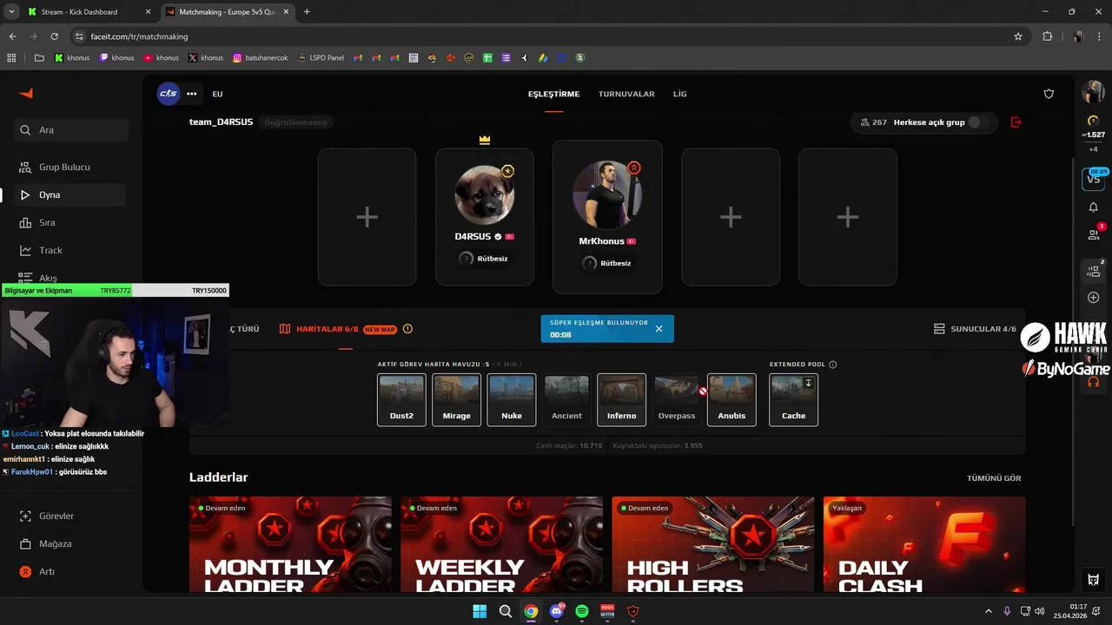Bookmark this page with the star icon
Screen dimensions: 1112x625
pyautogui.click(x=1018, y=36)
